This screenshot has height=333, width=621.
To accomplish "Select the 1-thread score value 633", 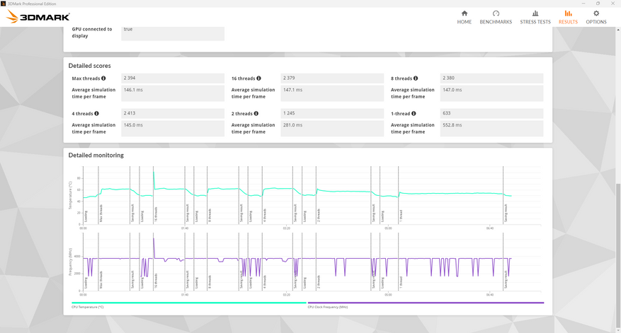I will click(491, 113).
